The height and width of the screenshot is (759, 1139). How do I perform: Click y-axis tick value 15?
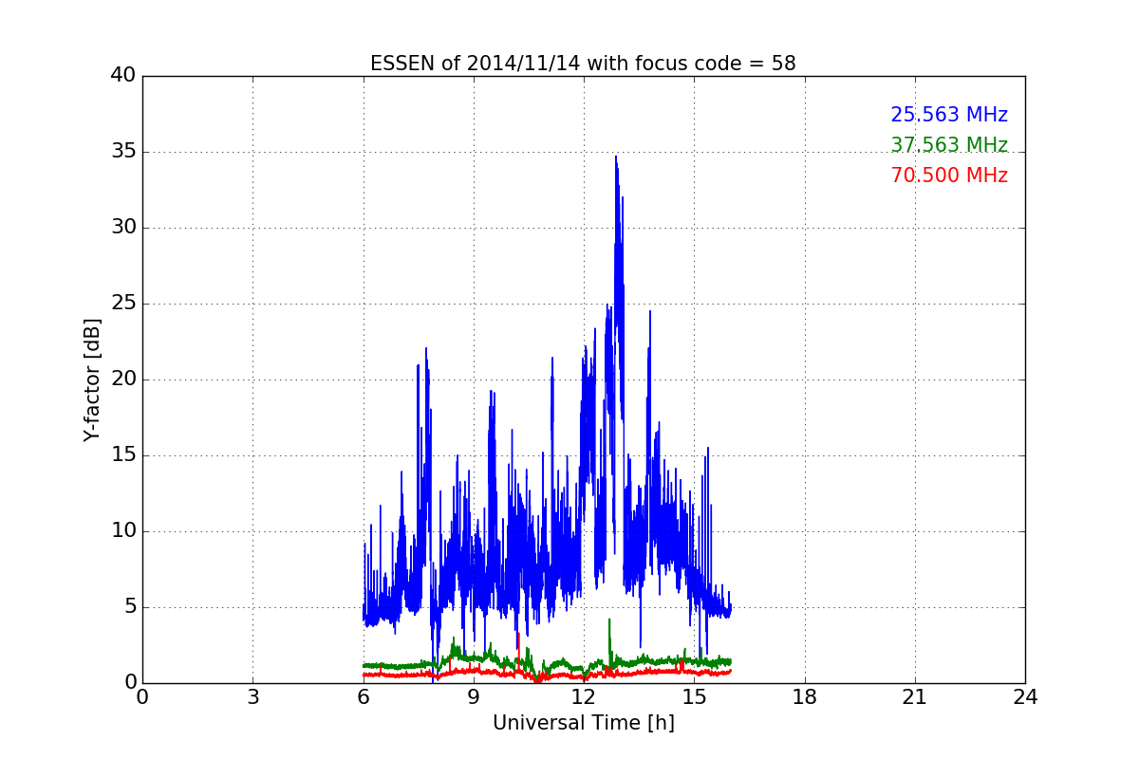(123, 455)
